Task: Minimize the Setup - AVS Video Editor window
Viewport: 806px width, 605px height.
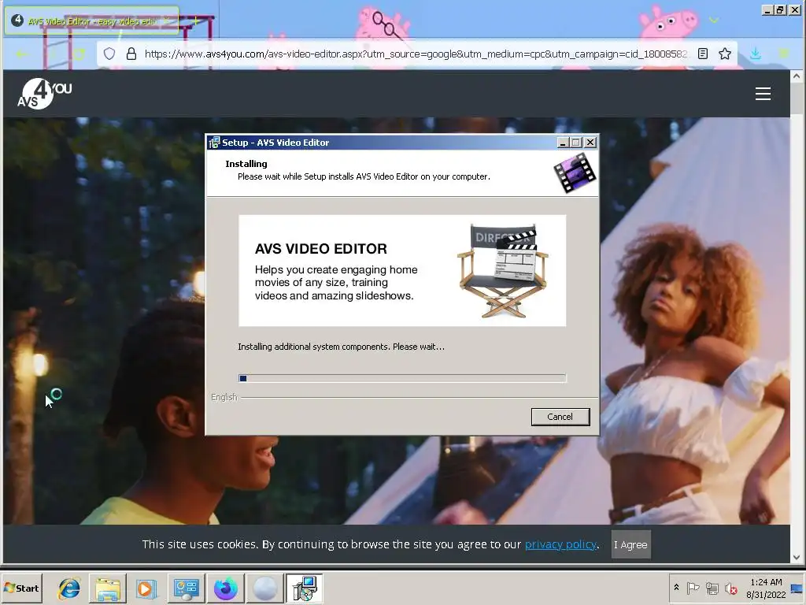Action: [563, 143]
